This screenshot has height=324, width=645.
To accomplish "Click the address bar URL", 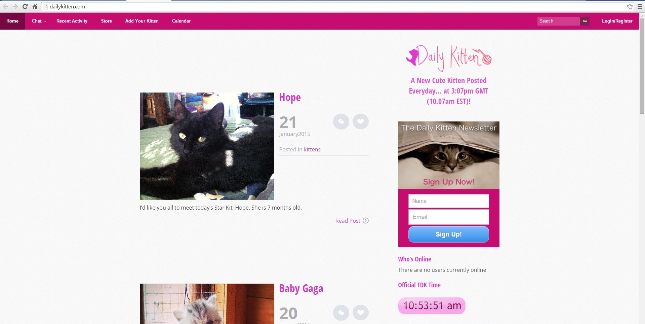I will pos(67,6).
